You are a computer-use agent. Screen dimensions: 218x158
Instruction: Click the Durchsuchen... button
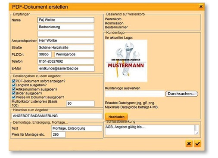click(181, 94)
